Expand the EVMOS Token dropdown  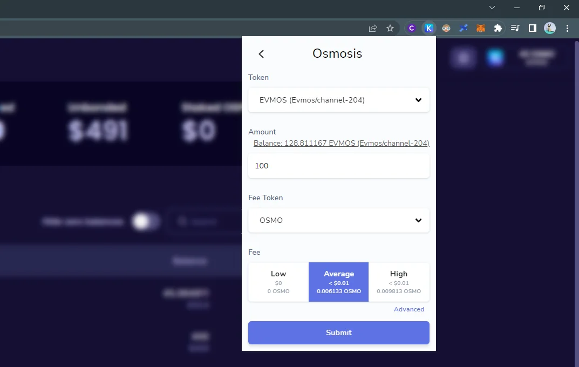pos(339,100)
